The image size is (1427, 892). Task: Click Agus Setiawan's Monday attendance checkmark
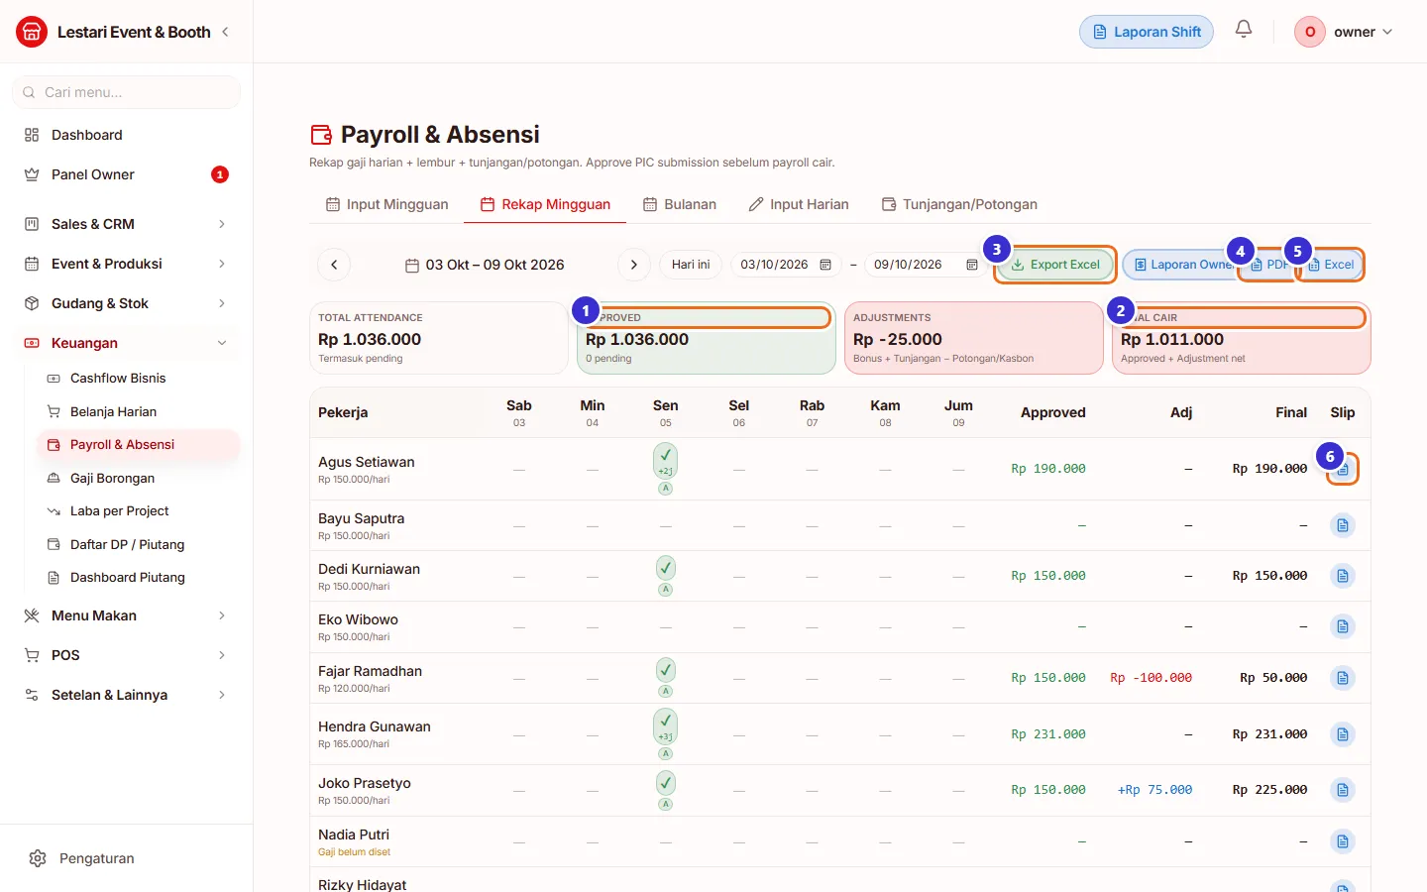pos(666,461)
